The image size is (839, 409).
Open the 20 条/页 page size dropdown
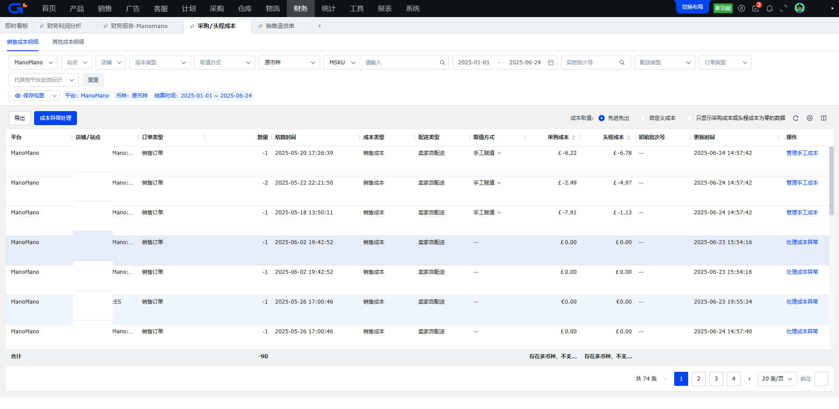[777, 379]
